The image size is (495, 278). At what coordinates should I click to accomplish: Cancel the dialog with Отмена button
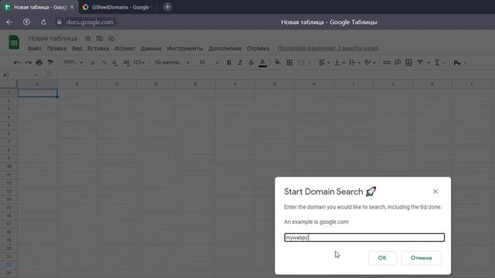point(421,258)
